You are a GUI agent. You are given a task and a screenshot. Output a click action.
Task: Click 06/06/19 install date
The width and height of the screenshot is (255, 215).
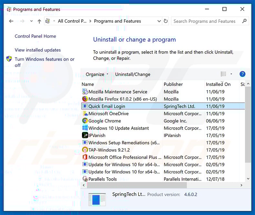point(215,121)
